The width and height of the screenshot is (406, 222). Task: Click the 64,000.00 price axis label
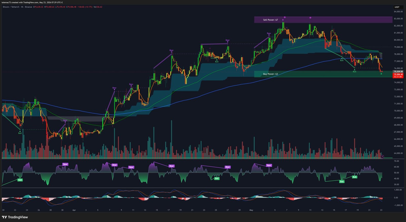[398, 153]
